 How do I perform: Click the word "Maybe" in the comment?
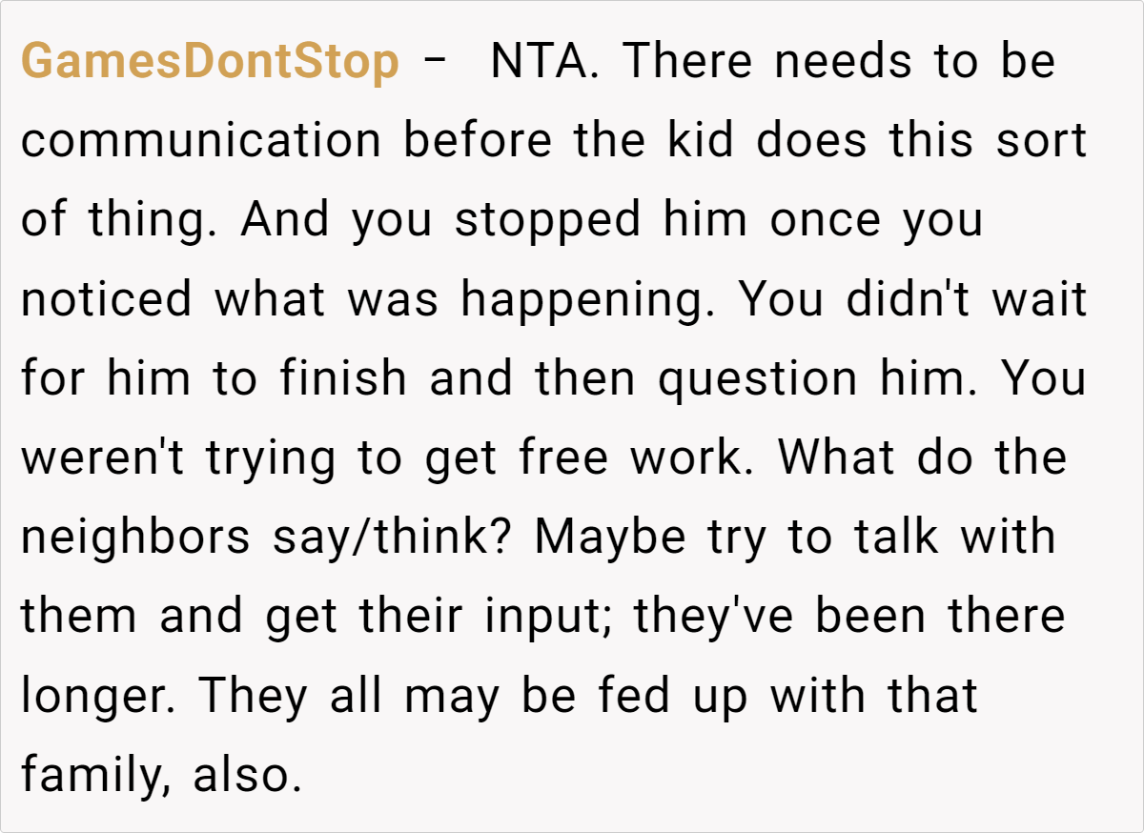pos(609,537)
